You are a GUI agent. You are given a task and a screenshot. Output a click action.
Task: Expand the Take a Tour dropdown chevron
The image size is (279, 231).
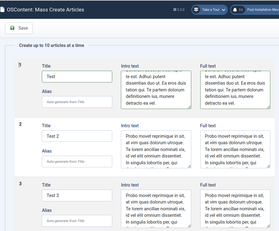[224, 10]
